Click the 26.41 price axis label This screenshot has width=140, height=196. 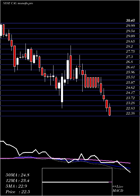(130, 67)
